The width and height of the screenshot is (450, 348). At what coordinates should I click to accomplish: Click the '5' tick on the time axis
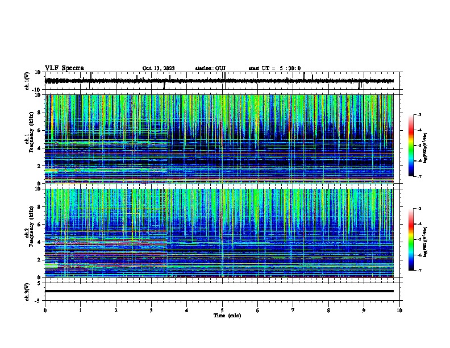222,310
